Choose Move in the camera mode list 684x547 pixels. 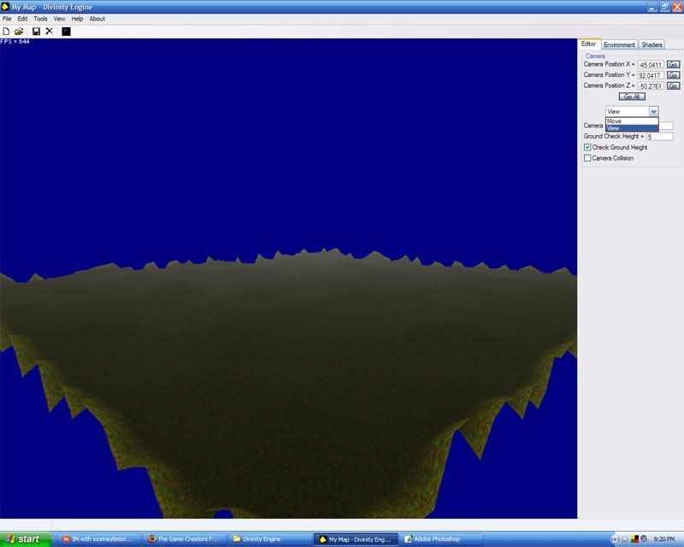(631, 121)
